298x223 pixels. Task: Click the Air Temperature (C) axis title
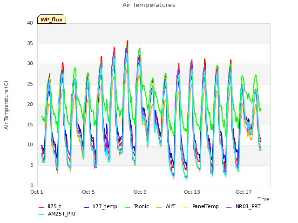tap(6, 105)
